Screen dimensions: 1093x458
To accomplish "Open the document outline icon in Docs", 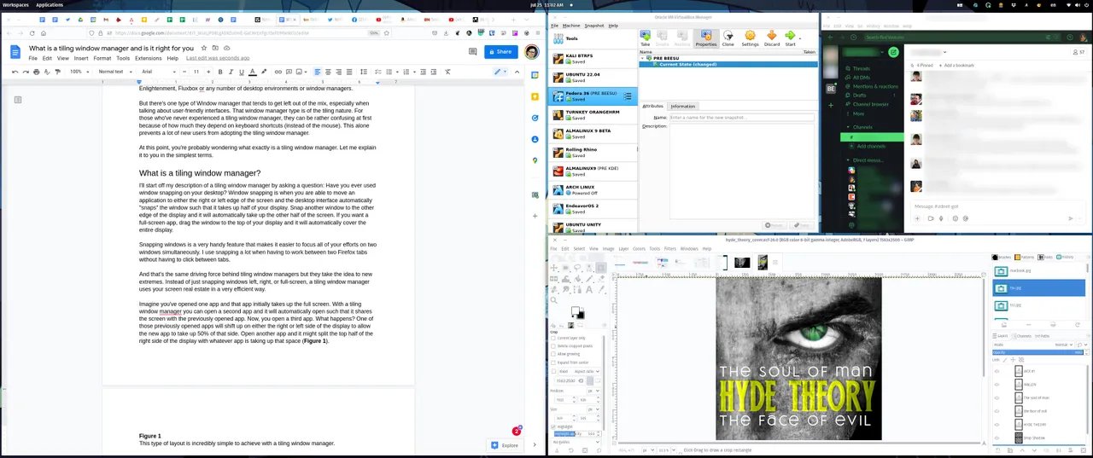I will coord(17,100).
